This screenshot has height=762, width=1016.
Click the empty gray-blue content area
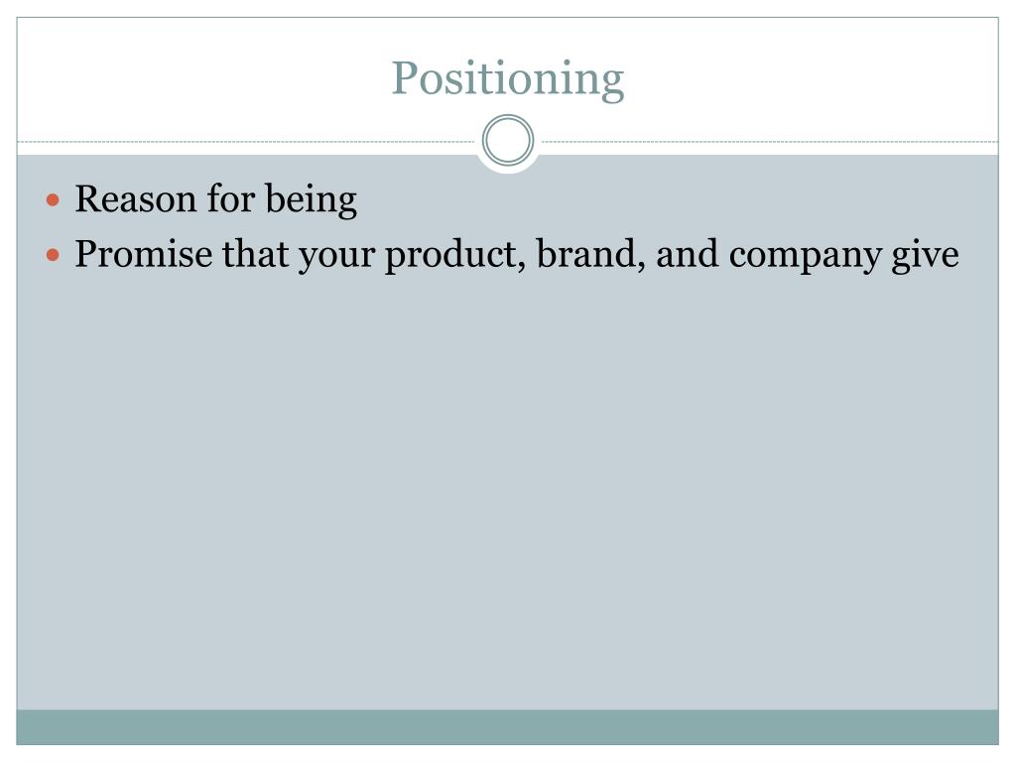[x=507, y=492]
